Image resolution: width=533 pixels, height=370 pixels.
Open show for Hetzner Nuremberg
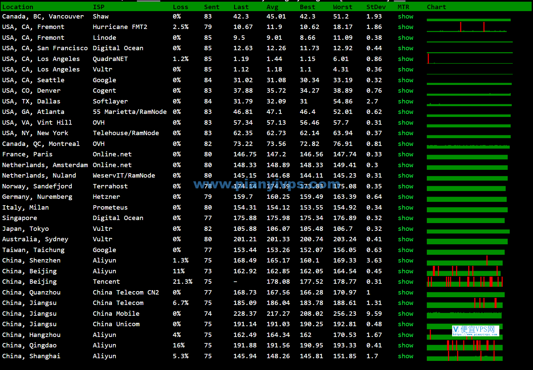tap(406, 197)
